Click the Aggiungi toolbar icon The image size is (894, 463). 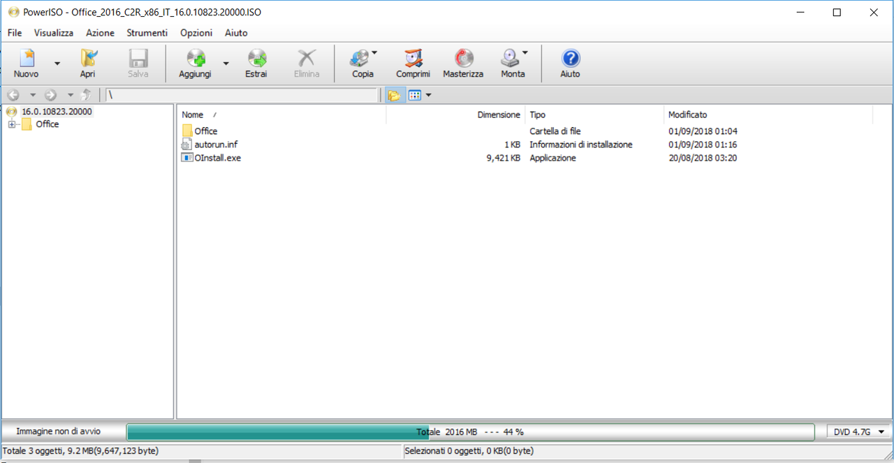195,59
